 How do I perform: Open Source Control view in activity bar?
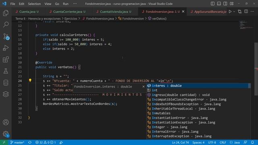(x=6, y=37)
